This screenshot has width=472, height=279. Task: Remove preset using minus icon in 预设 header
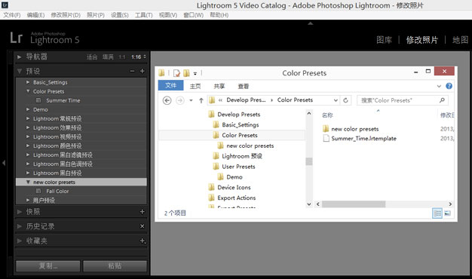click(132, 71)
